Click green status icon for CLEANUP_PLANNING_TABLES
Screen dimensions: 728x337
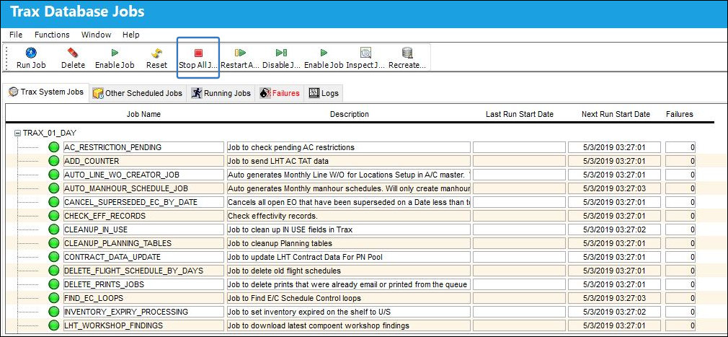(x=54, y=244)
